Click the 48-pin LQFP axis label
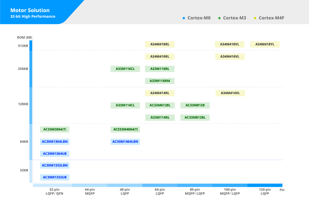This screenshot has height=218, width=309. pos(125,192)
